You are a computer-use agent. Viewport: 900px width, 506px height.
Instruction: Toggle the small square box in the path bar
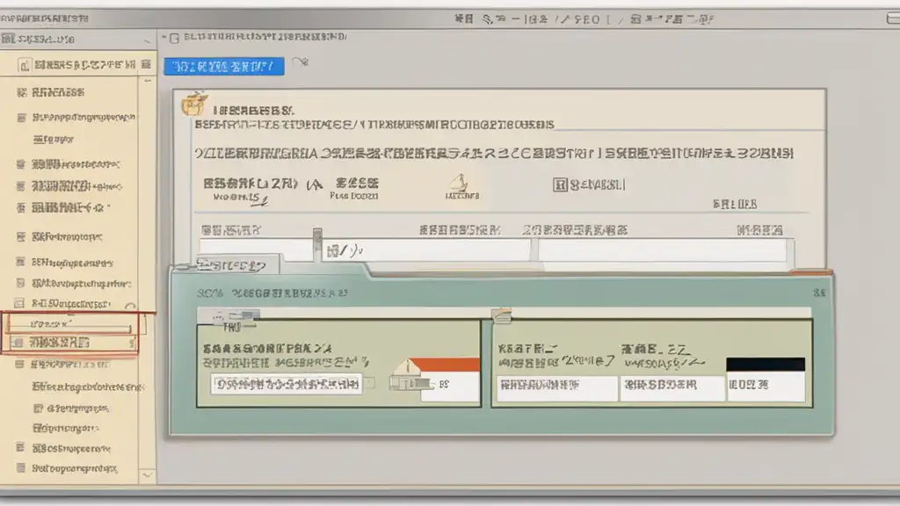click(175, 39)
